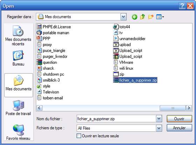Click the Annuler button
This screenshot has width=196, height=145.
click(x=179, y=128)
